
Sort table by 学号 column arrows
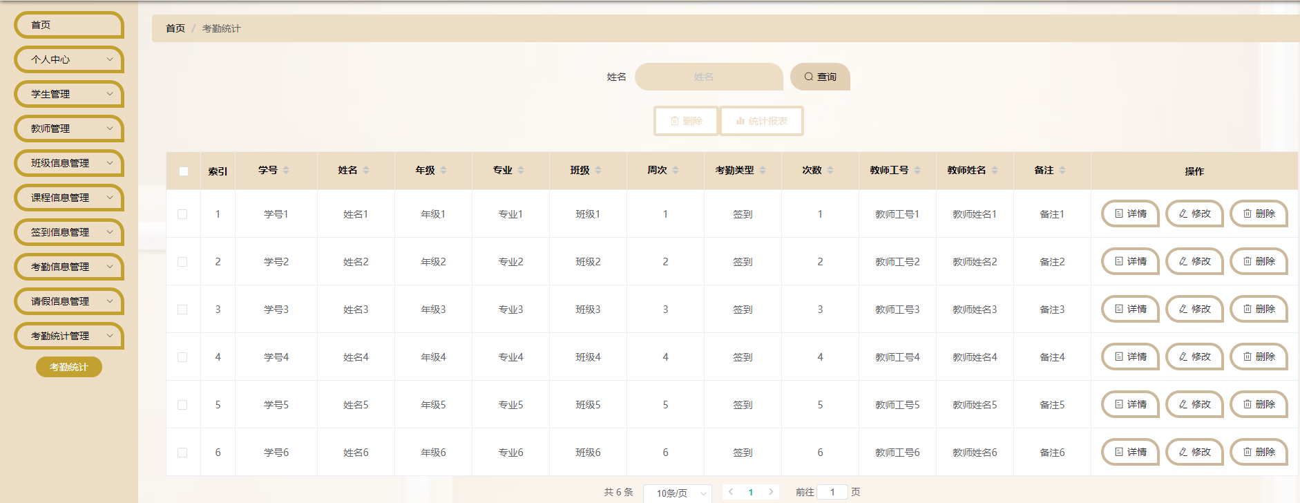point(286,170)
